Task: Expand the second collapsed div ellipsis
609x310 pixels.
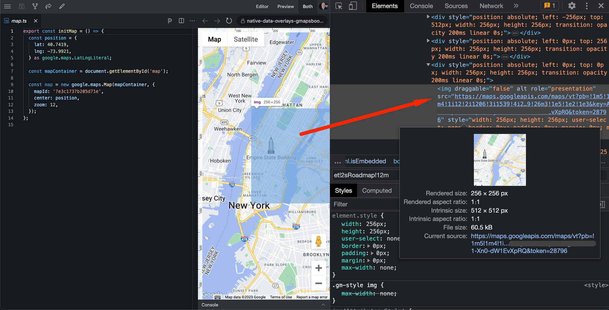Action: tap(505, 57)
